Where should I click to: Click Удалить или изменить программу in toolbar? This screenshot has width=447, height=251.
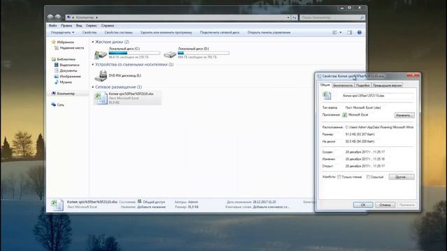(166, 33)
